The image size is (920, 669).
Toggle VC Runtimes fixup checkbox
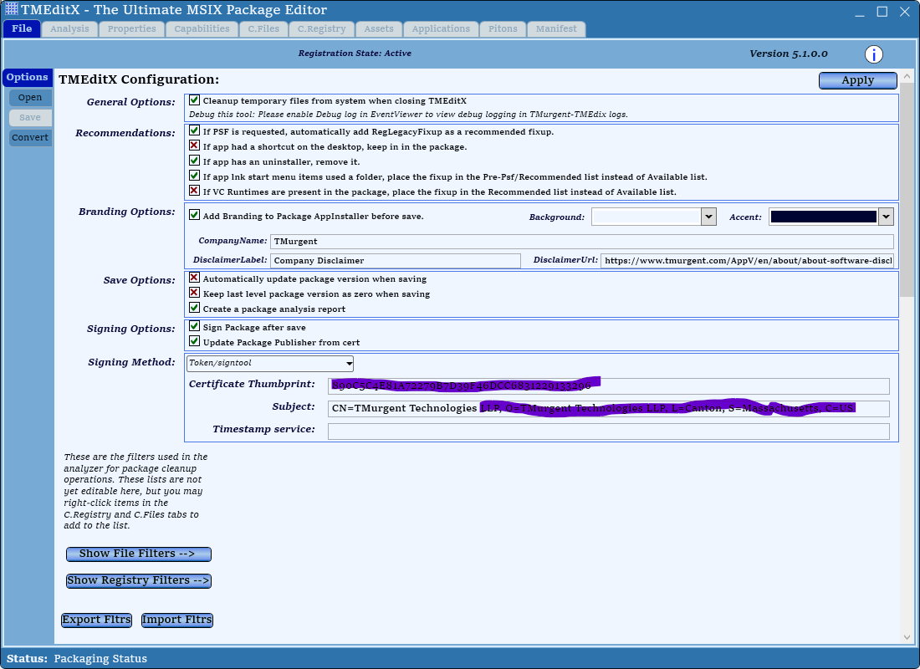click(194, 191)
